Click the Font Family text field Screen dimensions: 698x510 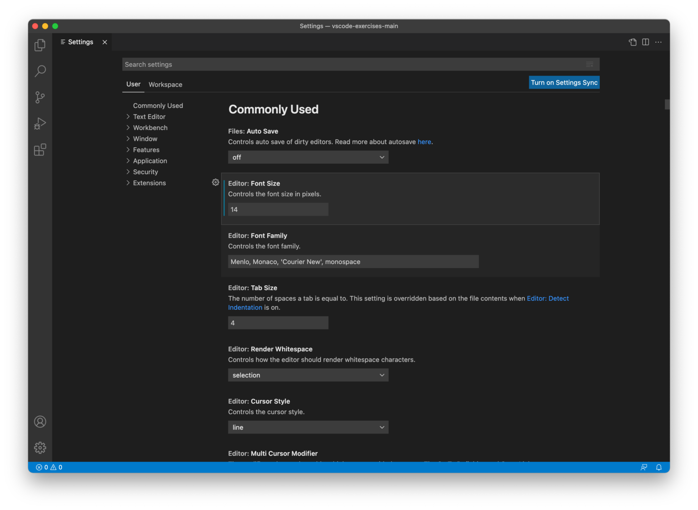pyautogui.click(x=353, y=262)
